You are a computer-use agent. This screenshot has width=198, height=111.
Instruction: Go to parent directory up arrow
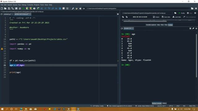click(196, 8)
